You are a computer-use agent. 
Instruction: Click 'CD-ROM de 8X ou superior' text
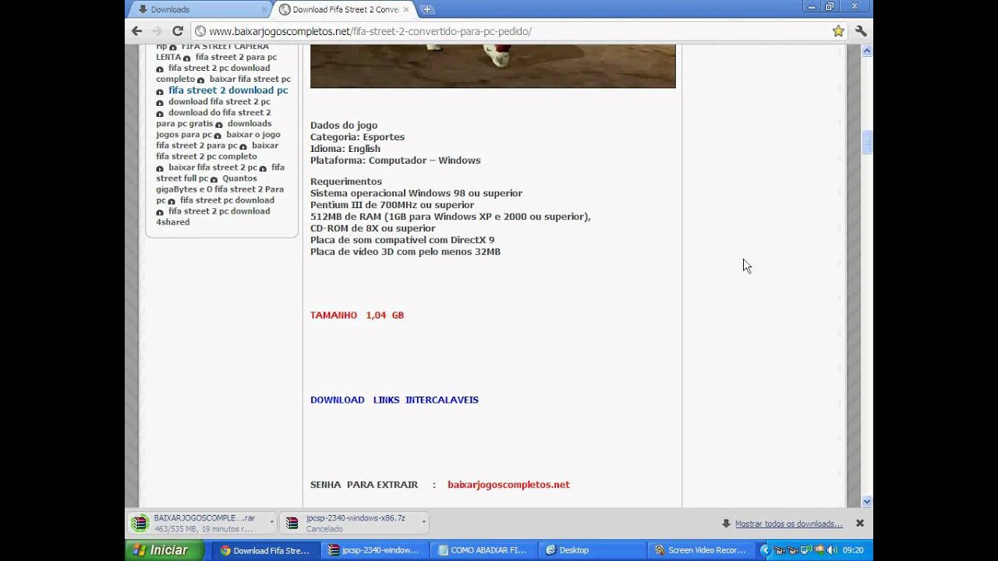pyautogui.click(x=373, y=228)
